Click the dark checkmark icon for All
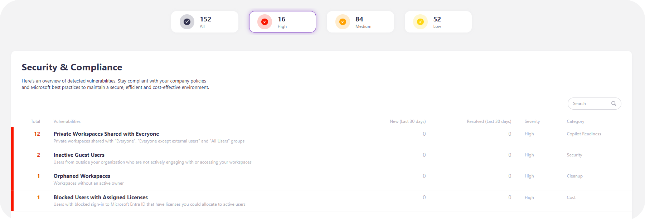The height and width of the screenshot is (220, 645). [x=187, y=22]
